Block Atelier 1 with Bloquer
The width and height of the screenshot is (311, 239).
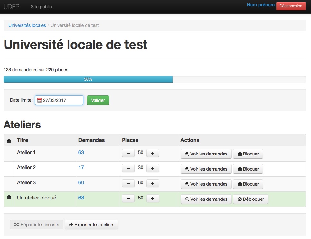pyautogui.click(x=248, y=154)
